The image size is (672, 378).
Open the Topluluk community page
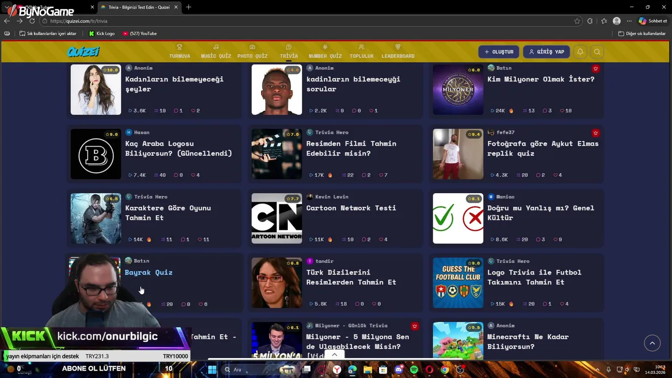point(362,51)
